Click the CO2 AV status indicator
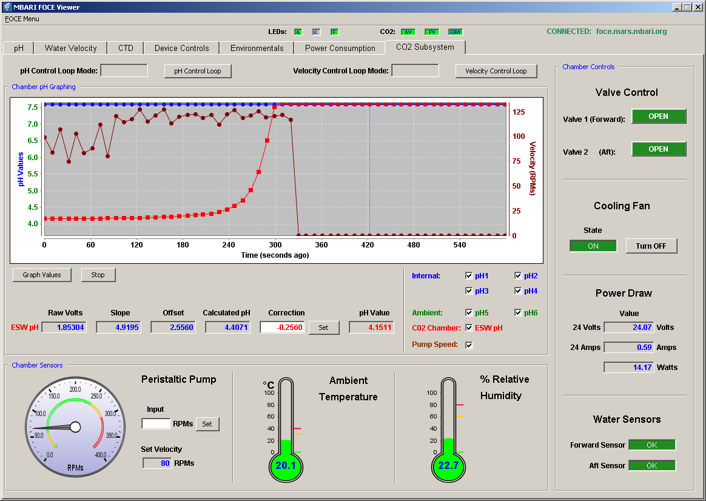The width and height of the screenshot is (706, 501). (x=408, y=32)
